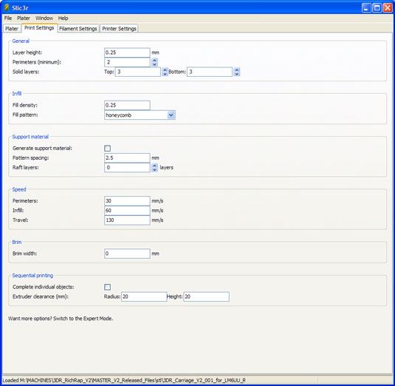Click 'Want more options? Switch to the Expert Mode.' text

pos(61,319)
